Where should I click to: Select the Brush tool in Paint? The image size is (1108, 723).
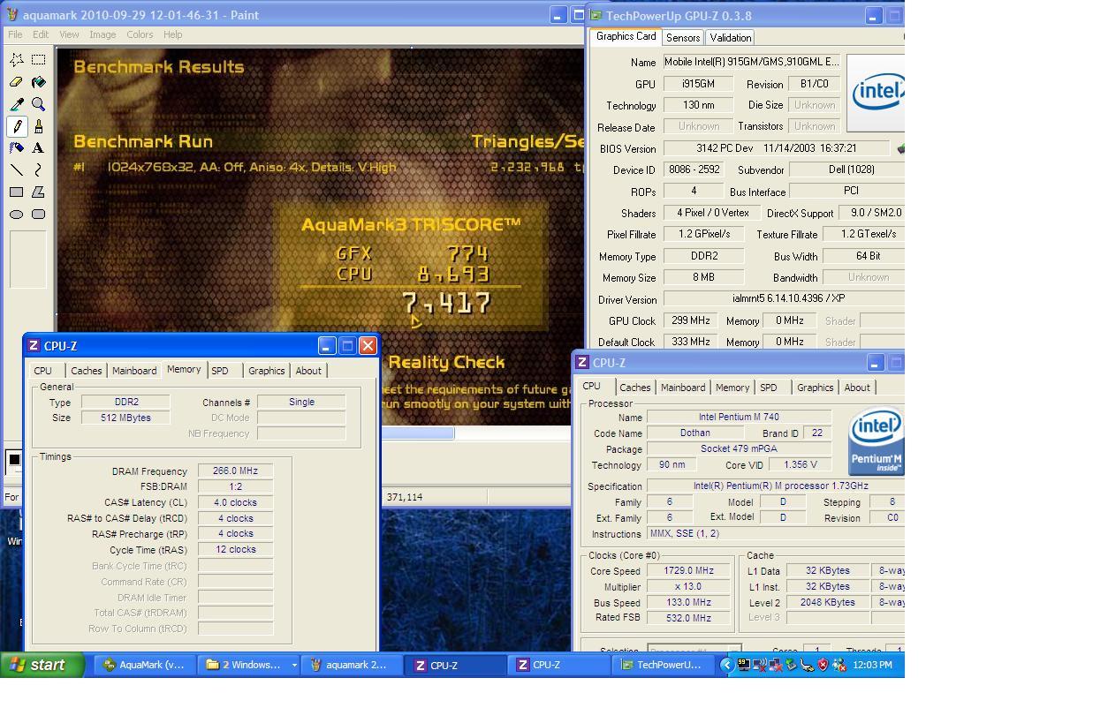39,126
